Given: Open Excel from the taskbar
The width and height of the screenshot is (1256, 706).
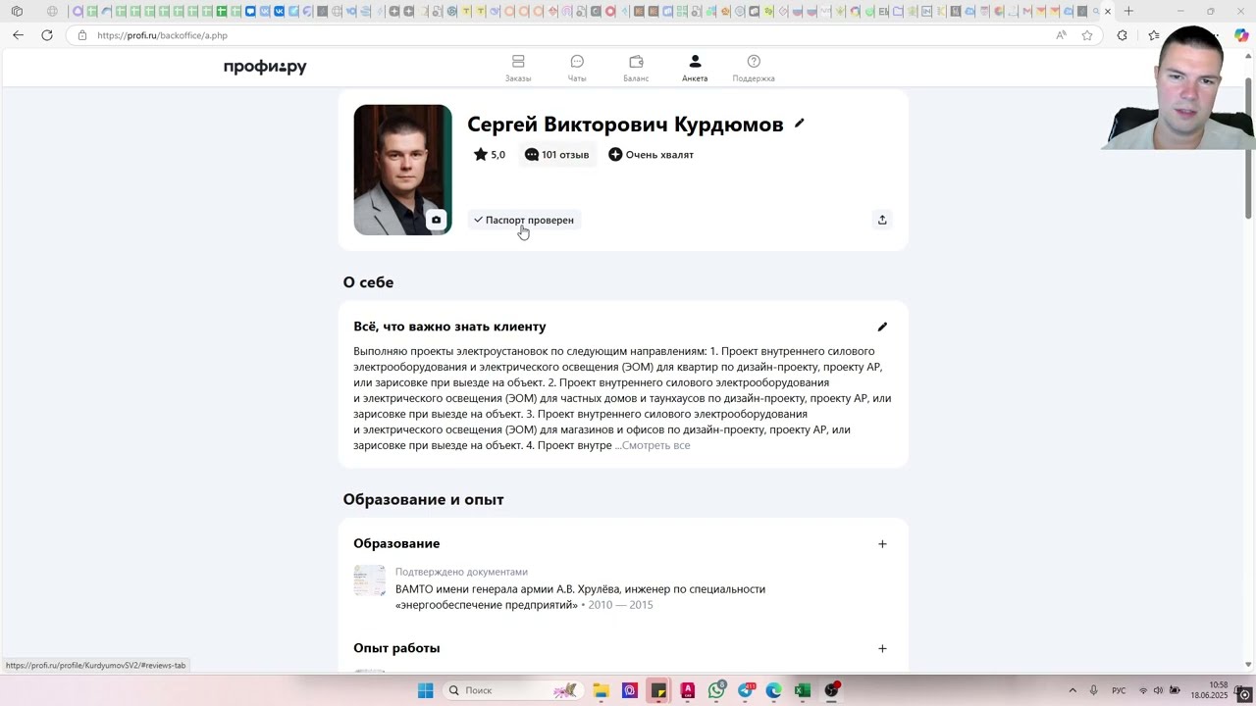Looking at the screenshot, I should [803, 690].
